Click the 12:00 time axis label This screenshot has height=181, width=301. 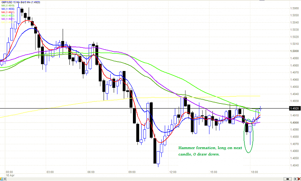pyautogui.click(x=173, y=172)
